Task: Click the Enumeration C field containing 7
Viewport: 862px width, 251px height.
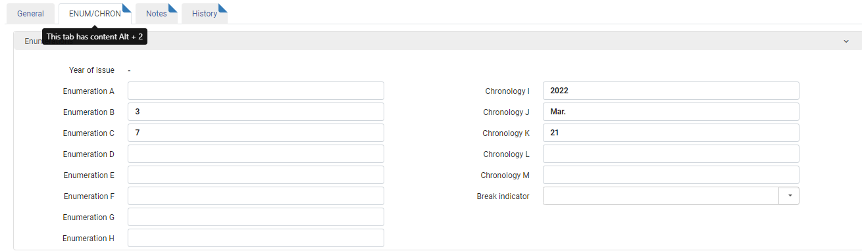Action: point(256,133)
